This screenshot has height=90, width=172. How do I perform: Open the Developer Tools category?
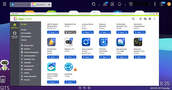pyautogui.click(x=28, y=59)
